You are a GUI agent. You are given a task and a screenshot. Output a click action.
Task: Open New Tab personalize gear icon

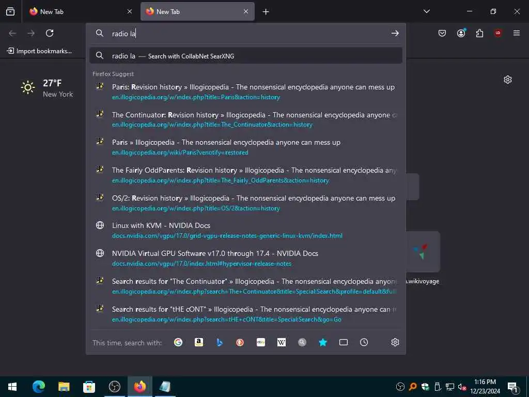click(508, 80)
